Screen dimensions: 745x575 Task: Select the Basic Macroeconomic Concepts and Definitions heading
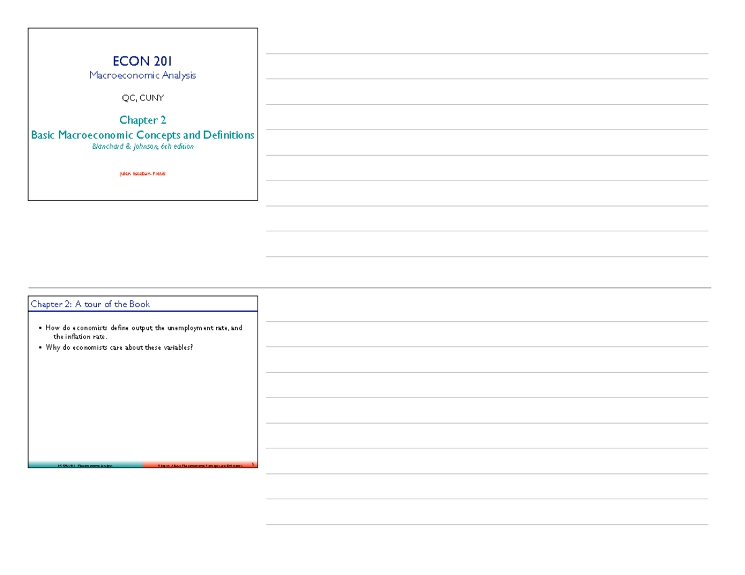[x=142, y=134]
